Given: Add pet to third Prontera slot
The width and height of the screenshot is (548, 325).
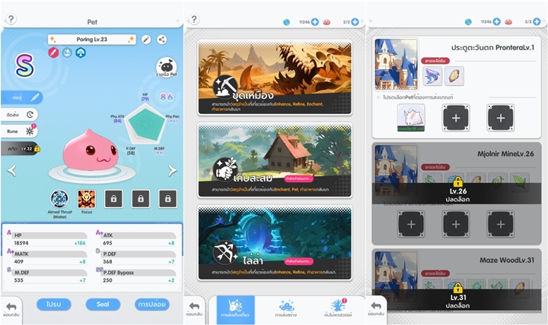Looking at the screenshot, I should coord(501,118).
